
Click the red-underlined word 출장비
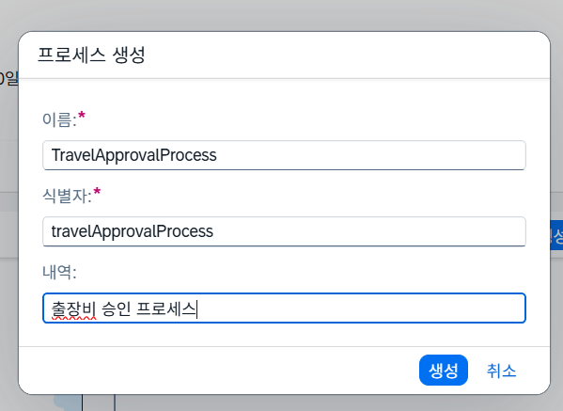tap(73, 308)
